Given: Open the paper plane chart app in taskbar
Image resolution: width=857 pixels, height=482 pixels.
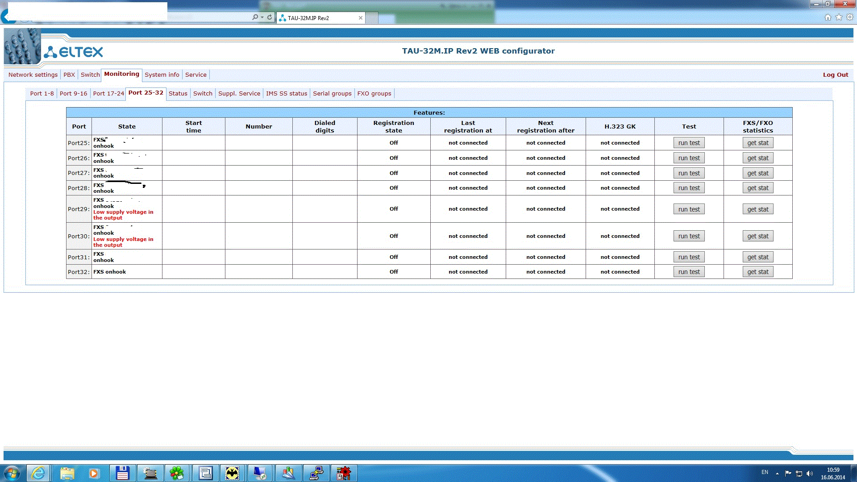Looking at the screenshot, I should pos(288,473).
